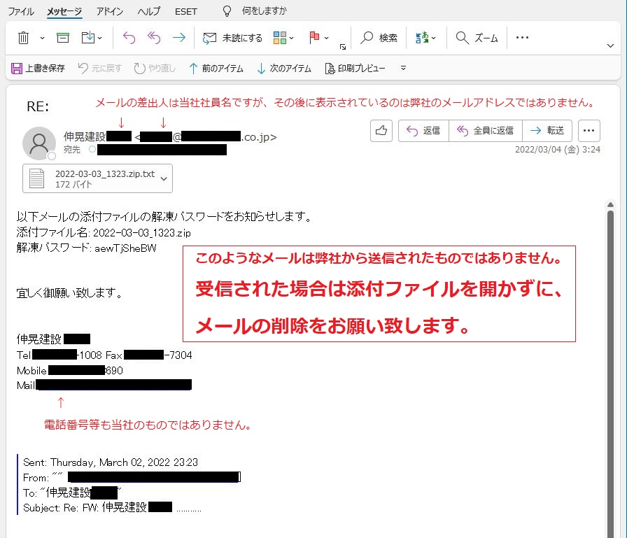This screenshot has width=627, height=538.
Task: Delete the message using the trash icon
Action: pos(24,38)
